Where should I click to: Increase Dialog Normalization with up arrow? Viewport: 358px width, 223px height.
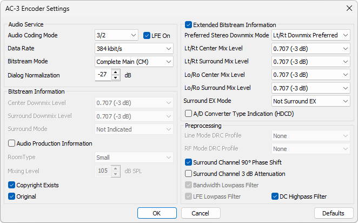116,72
